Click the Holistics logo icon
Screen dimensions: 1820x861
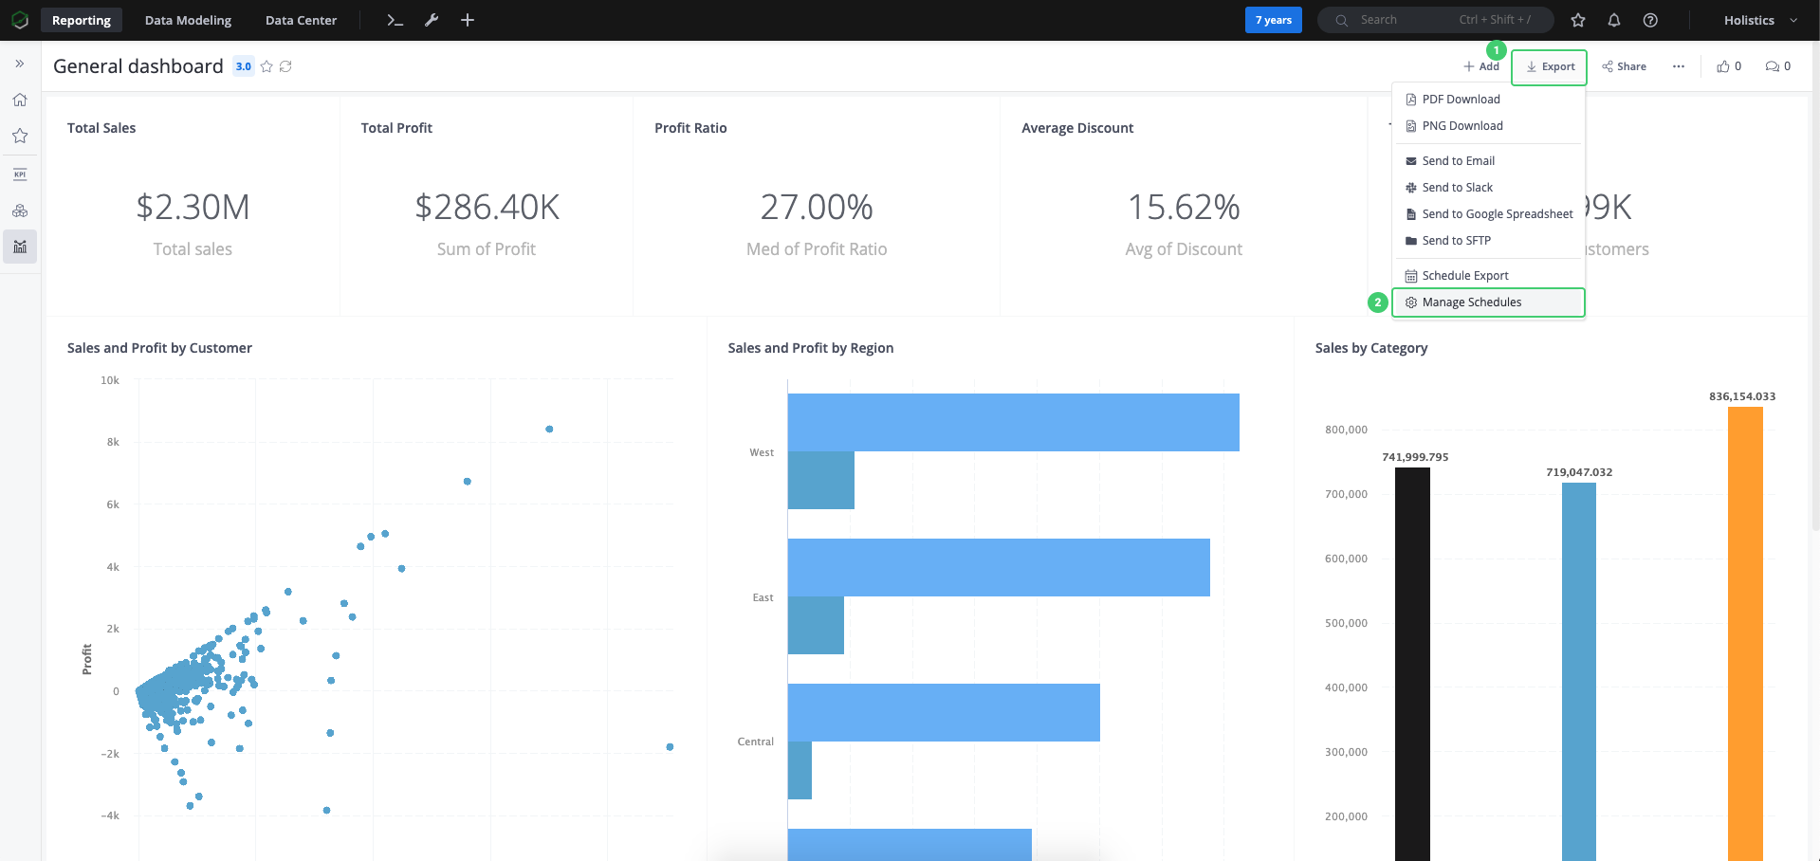pos(20,20)
